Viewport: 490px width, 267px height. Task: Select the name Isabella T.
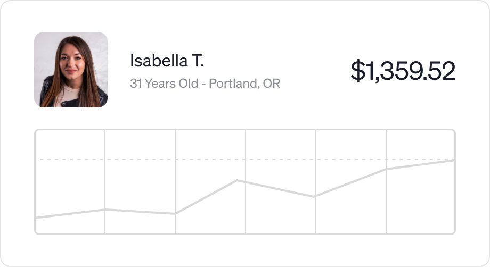tap(167, 61)
